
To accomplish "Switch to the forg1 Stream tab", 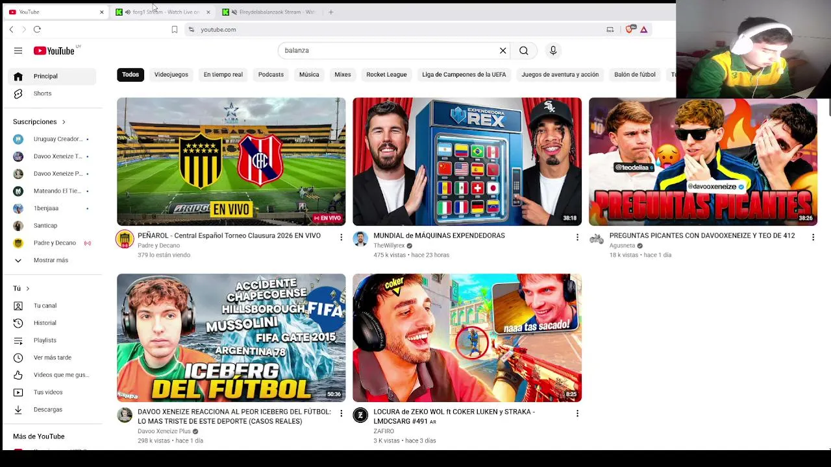I will pyautogui.click(x=164, y=12).
